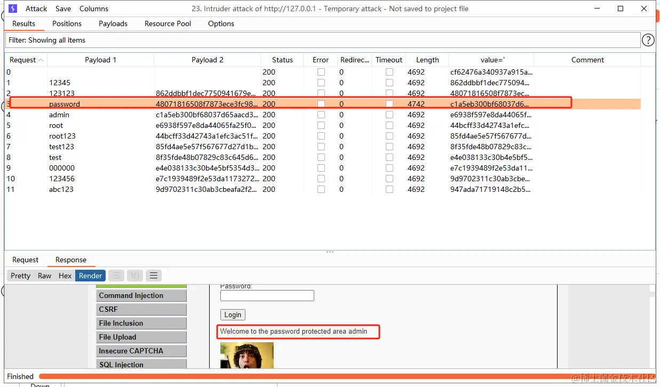Screen dimensions: 660x387
Task: Sort by the Redirects column header
Action: coord(355,60)
